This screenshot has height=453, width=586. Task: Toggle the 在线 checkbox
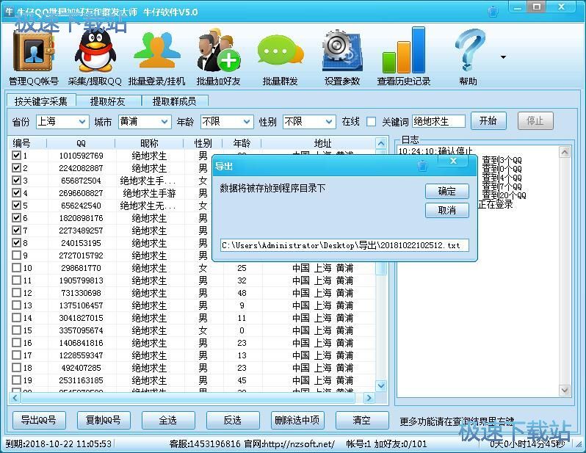tap(371, 121)
